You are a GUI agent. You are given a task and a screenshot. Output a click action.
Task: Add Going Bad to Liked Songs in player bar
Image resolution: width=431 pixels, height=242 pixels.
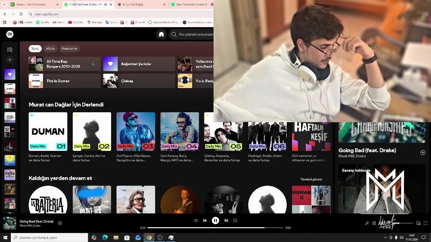[x=60, y=223]
